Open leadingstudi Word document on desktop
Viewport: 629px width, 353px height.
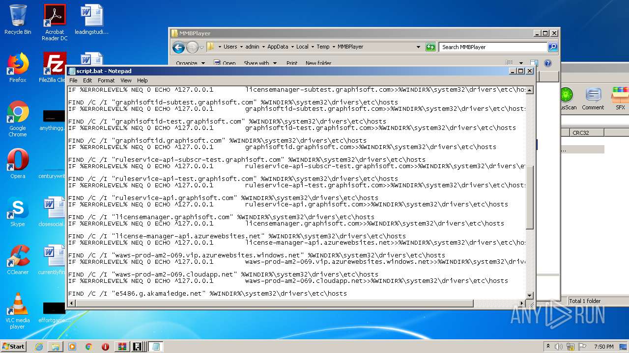coord(92,20)
